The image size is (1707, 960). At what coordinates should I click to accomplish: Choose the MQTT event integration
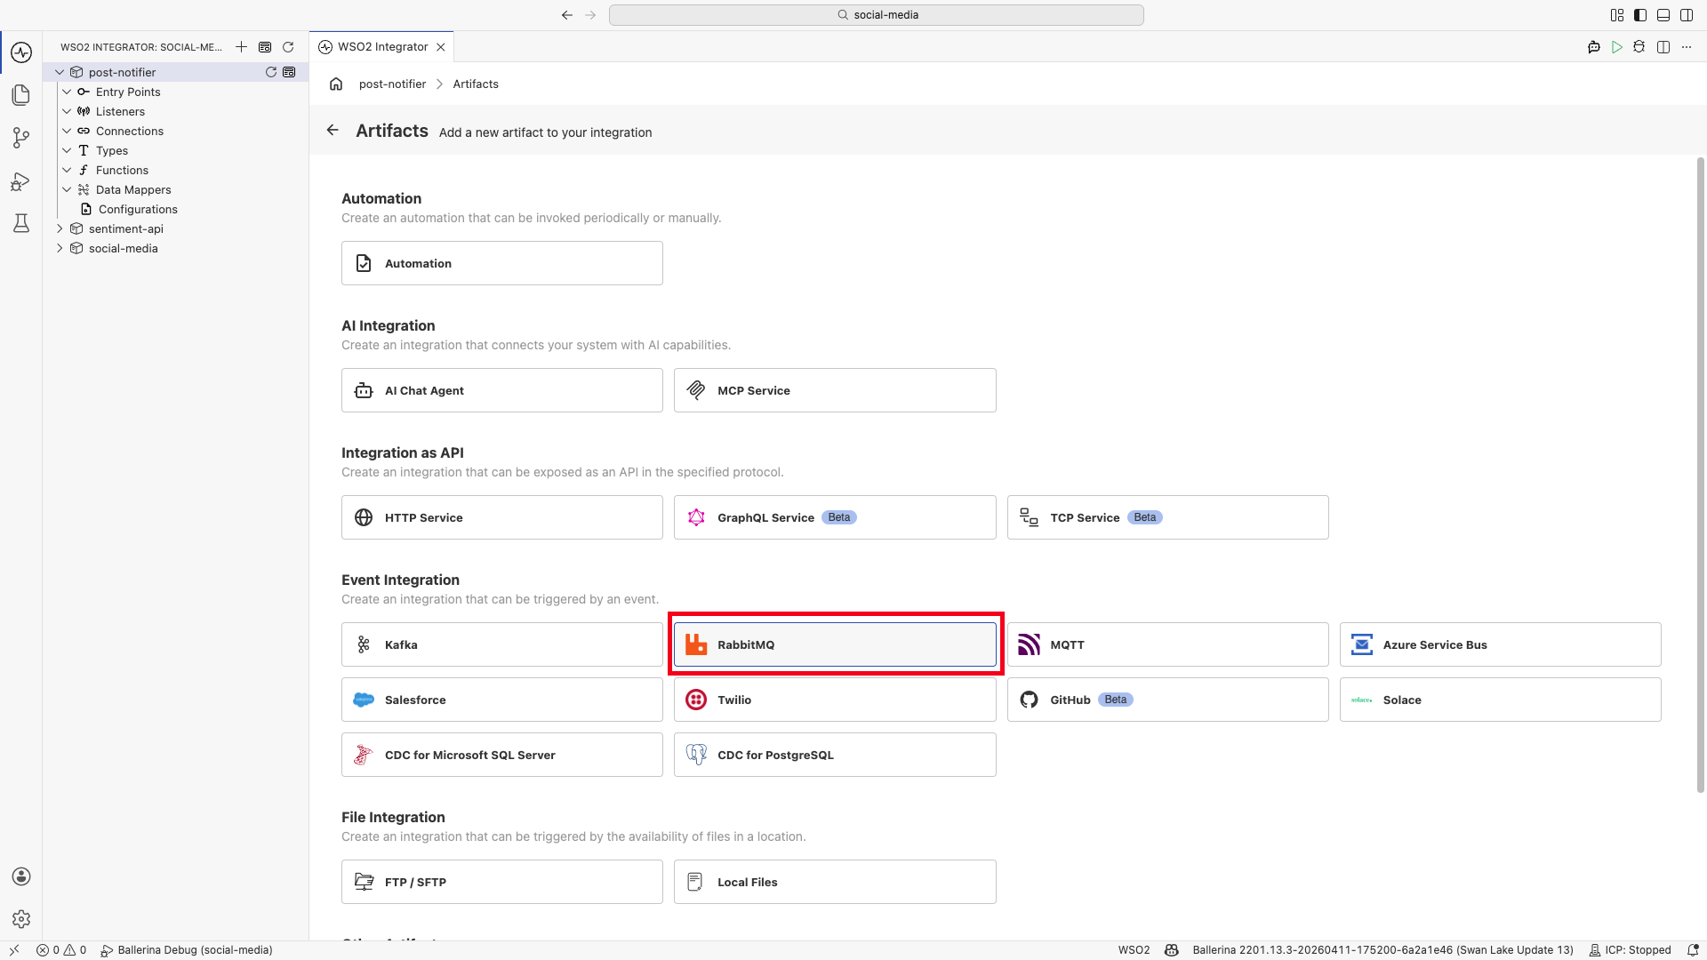click(1168, 644)
